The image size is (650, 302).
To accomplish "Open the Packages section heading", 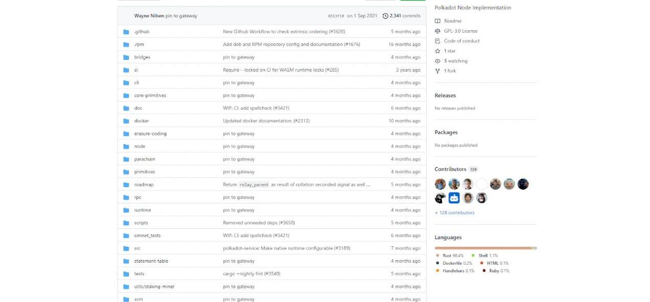I will pos(446,132).
